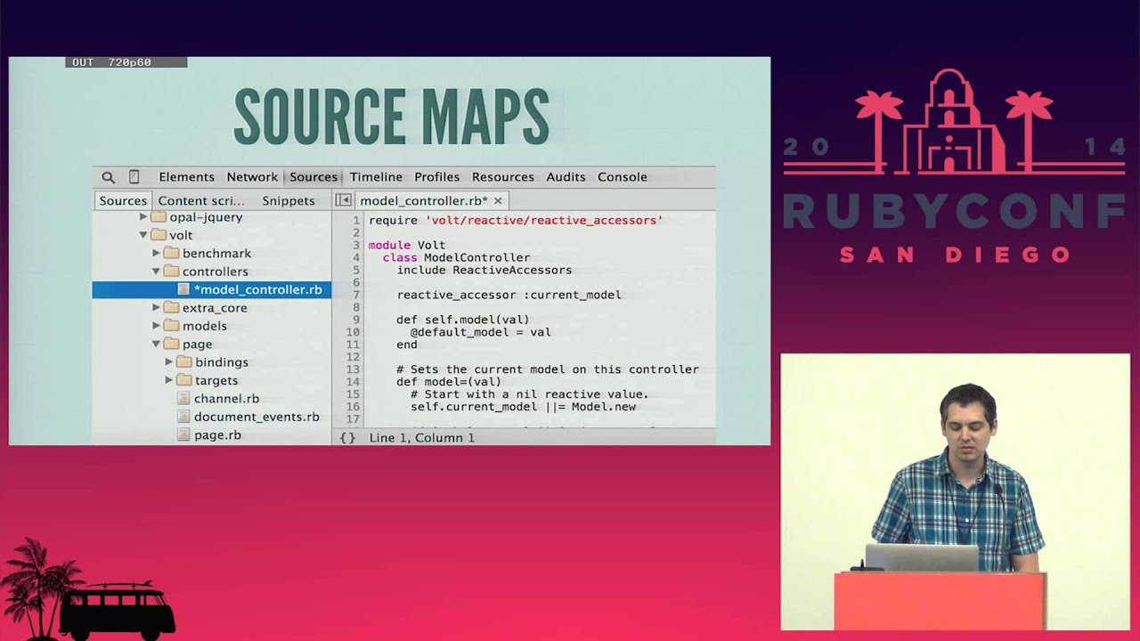
Task: Open the Resources panel tab
Action: click(x=503, y=177)
